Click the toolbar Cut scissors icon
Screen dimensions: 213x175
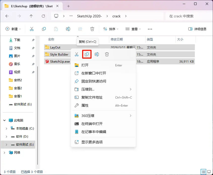pyautogui.click(x=32, y=29)
